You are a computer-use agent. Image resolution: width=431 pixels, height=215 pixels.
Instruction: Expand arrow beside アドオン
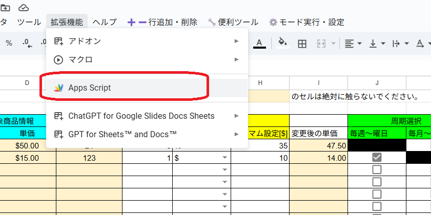[237, 41]
